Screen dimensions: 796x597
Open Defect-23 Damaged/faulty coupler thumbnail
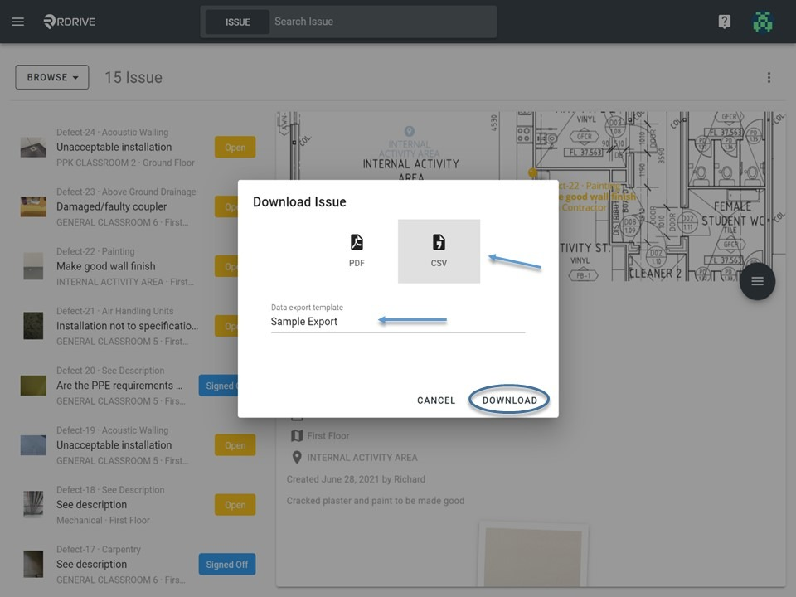[33, 206]
